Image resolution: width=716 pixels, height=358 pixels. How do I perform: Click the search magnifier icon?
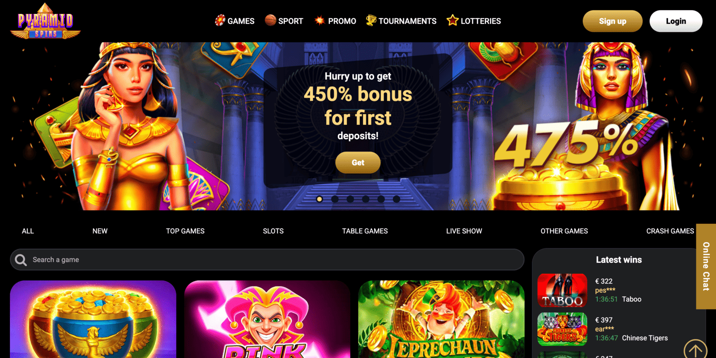click(x=21, y=260)
